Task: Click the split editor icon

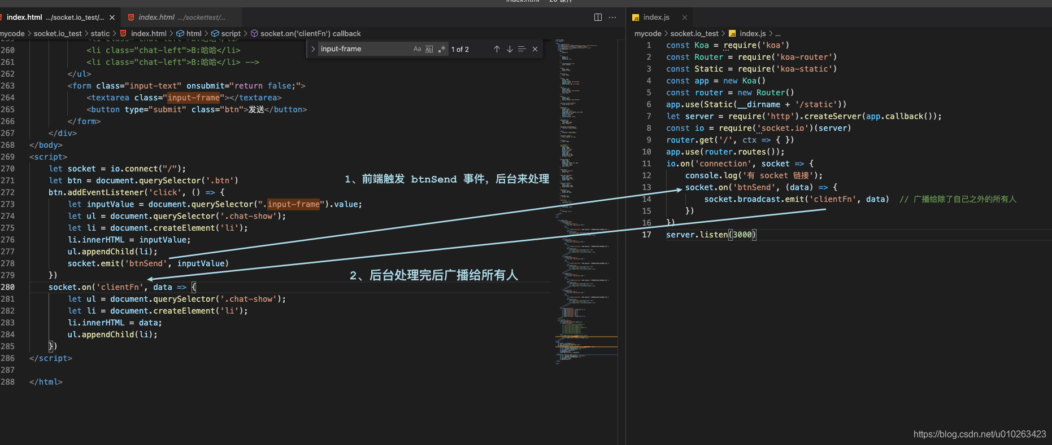Action: click(598, 17)
